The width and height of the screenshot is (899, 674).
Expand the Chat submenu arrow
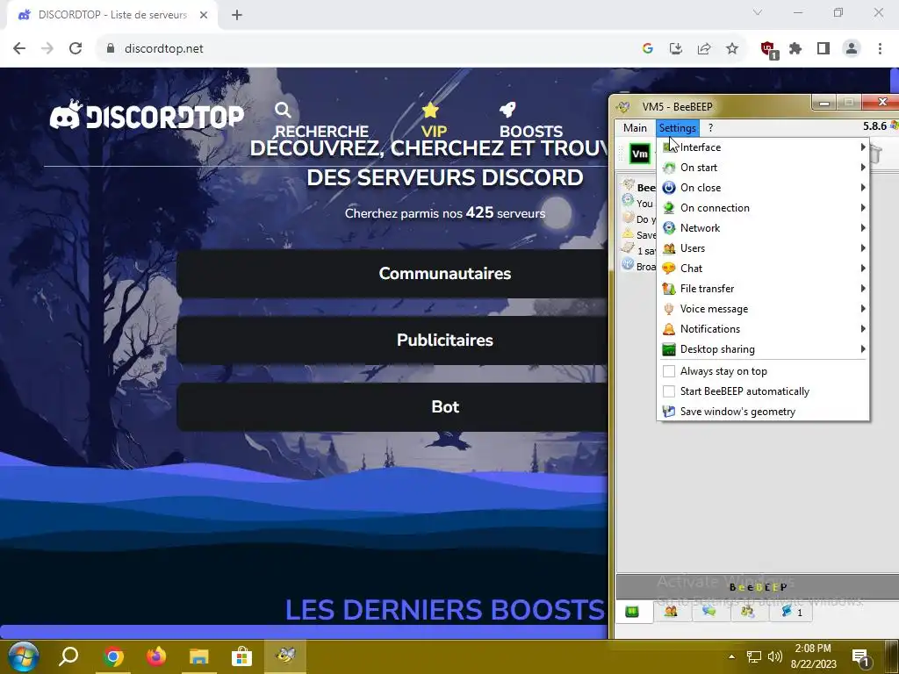pos(862,269)
